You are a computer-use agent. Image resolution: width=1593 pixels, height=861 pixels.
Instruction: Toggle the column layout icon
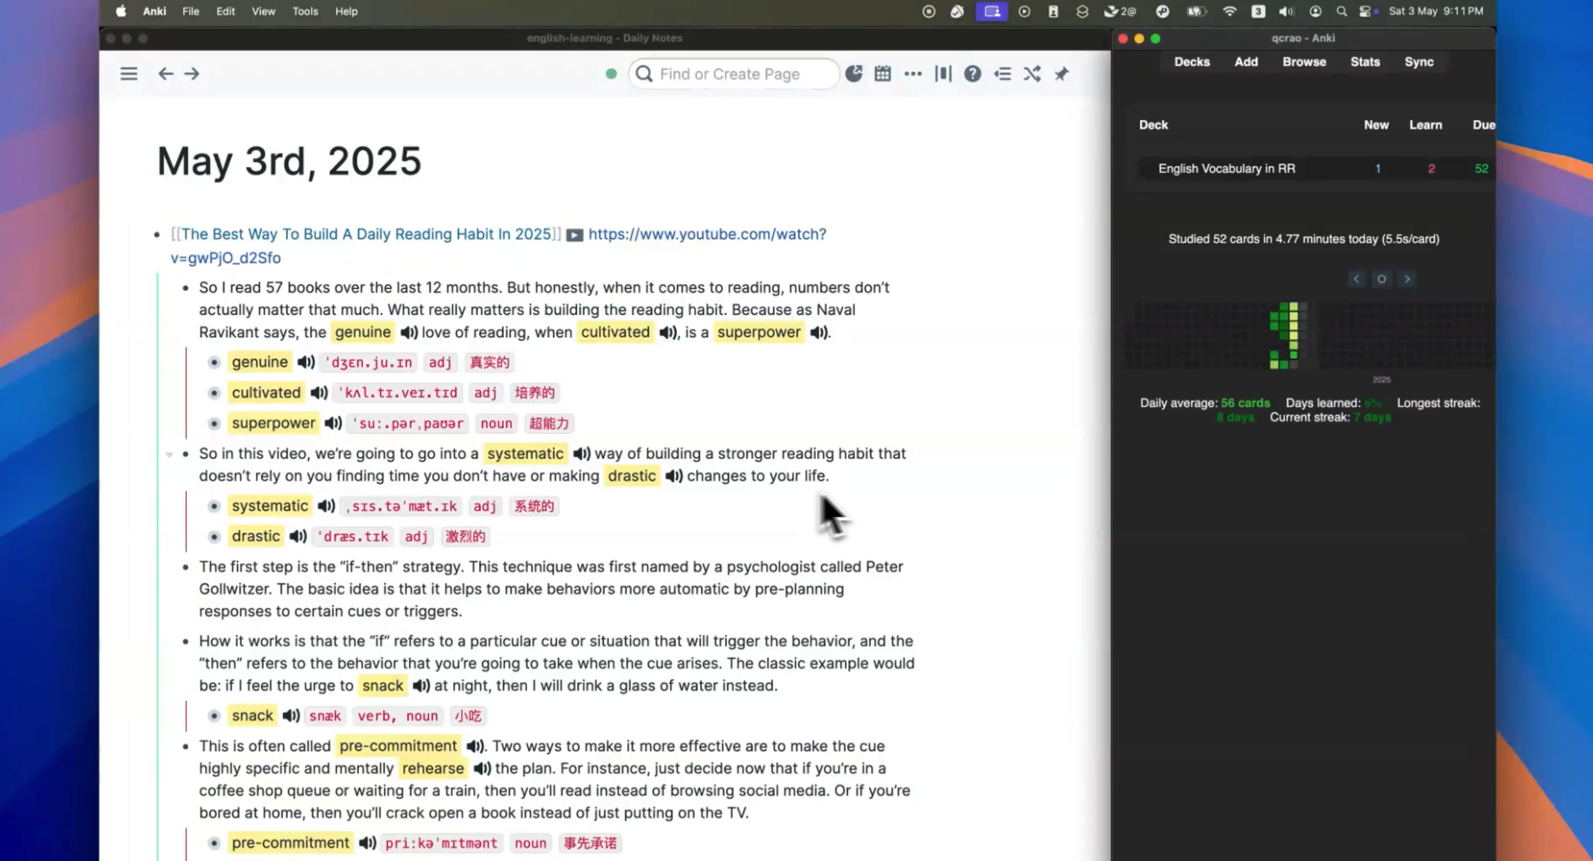[943, 73]
